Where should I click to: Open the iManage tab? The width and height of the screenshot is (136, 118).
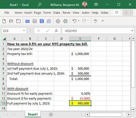click(105, 13)
